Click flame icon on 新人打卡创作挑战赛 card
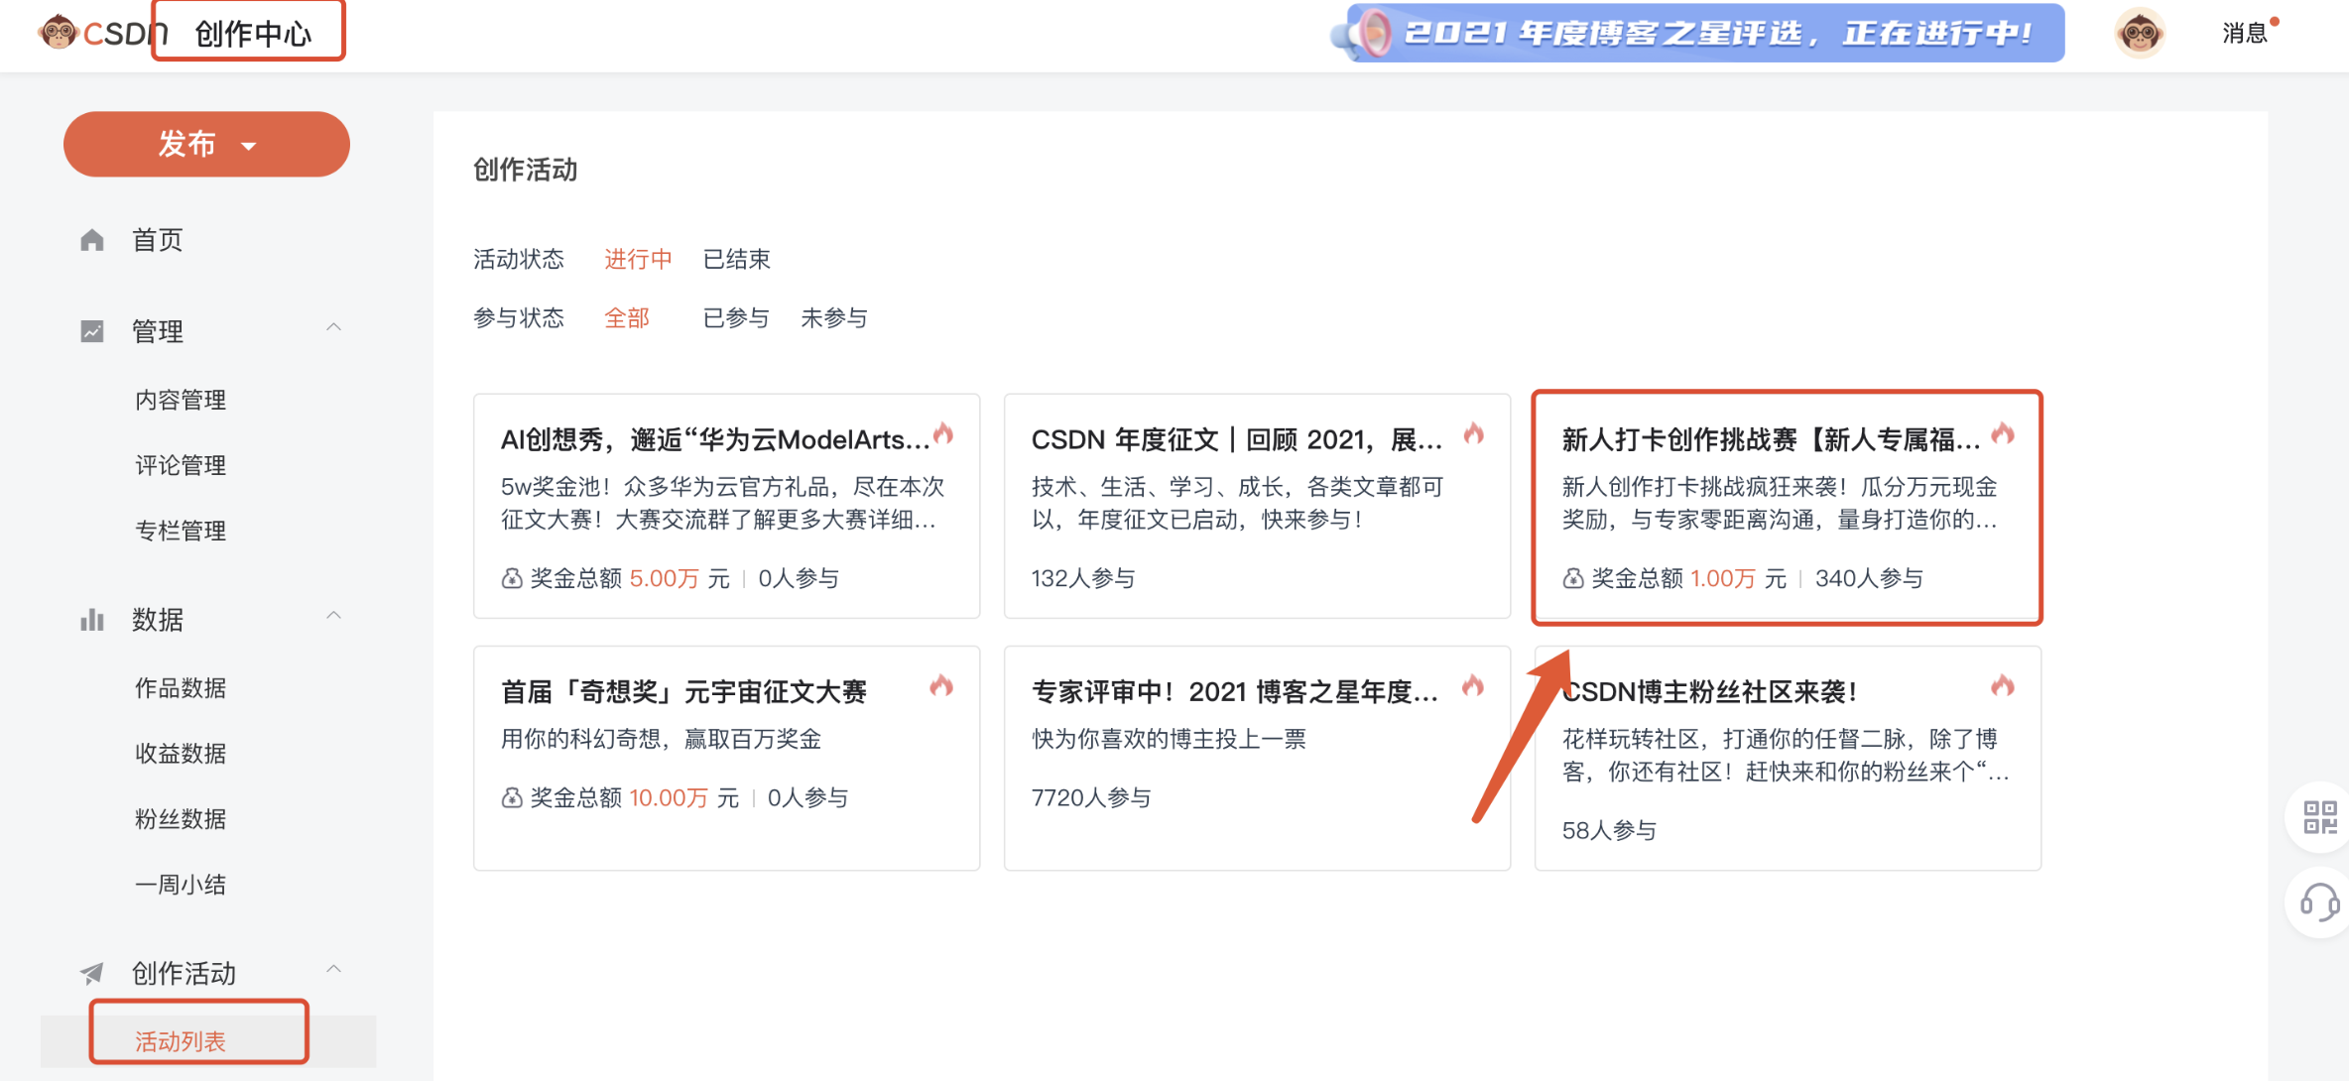2349x1081 pixels. point(2003,434)
